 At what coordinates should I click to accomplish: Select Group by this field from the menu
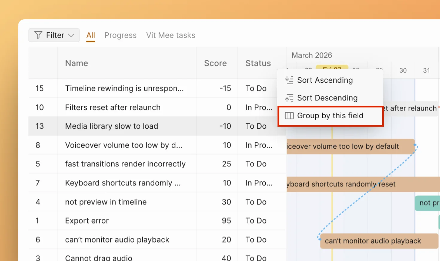click(x=330, y=116)
